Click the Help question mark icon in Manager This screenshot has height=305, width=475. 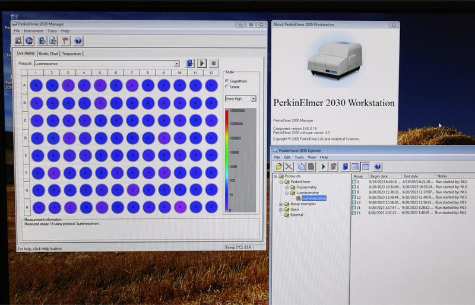pyautogui.click(x=78, y=41)
